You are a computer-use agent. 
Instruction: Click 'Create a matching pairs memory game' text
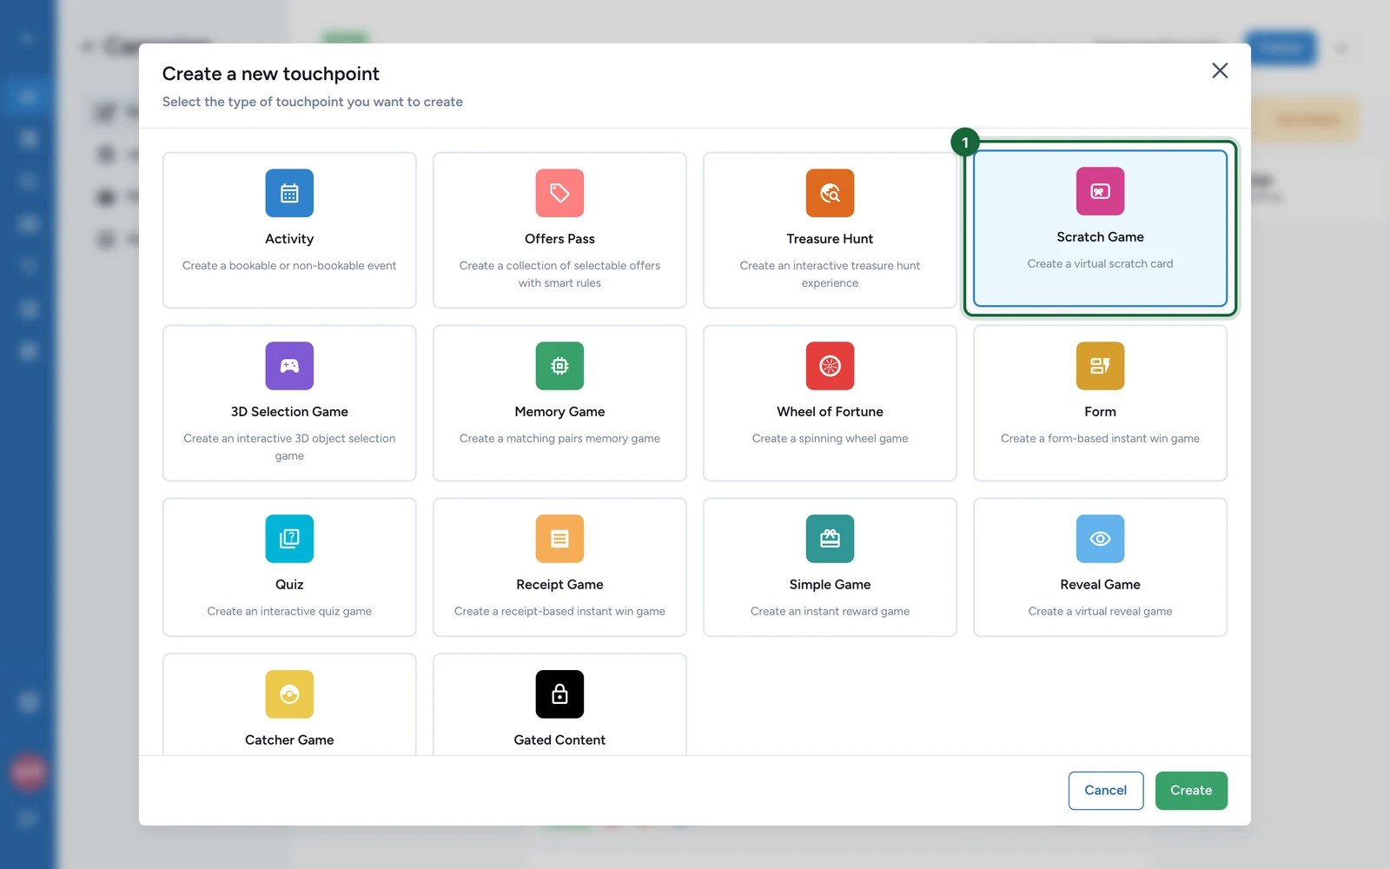pyautogui.click(x=559, y=439)
